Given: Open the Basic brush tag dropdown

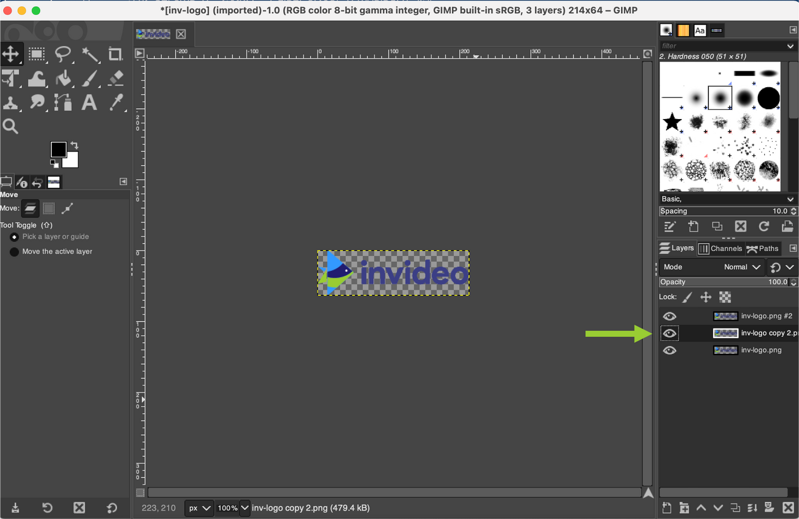Looking at the screenshot, I should pos(728,199).
